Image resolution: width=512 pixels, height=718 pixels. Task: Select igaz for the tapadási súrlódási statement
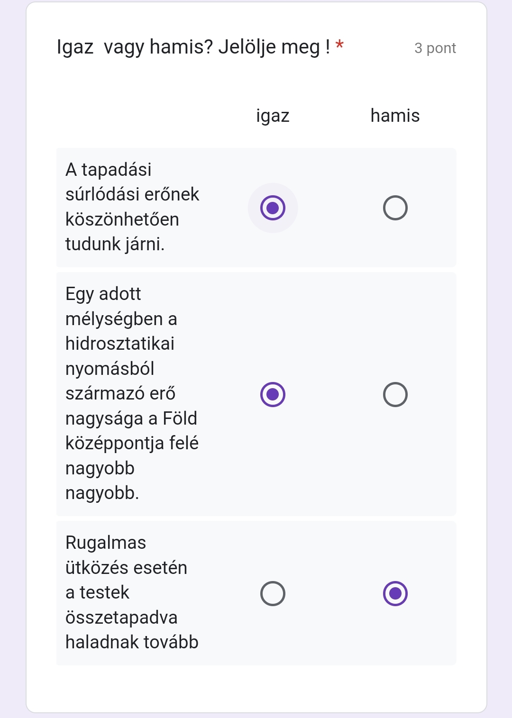[x=273, y=208]
